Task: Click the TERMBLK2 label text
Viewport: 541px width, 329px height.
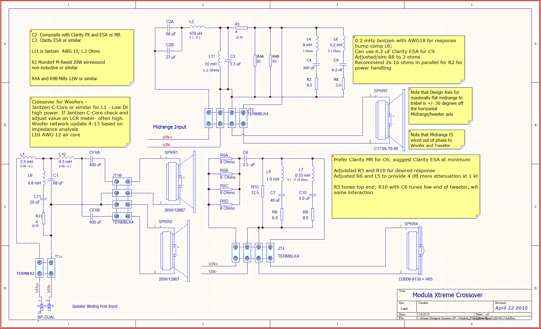Action: pos(25,273)
